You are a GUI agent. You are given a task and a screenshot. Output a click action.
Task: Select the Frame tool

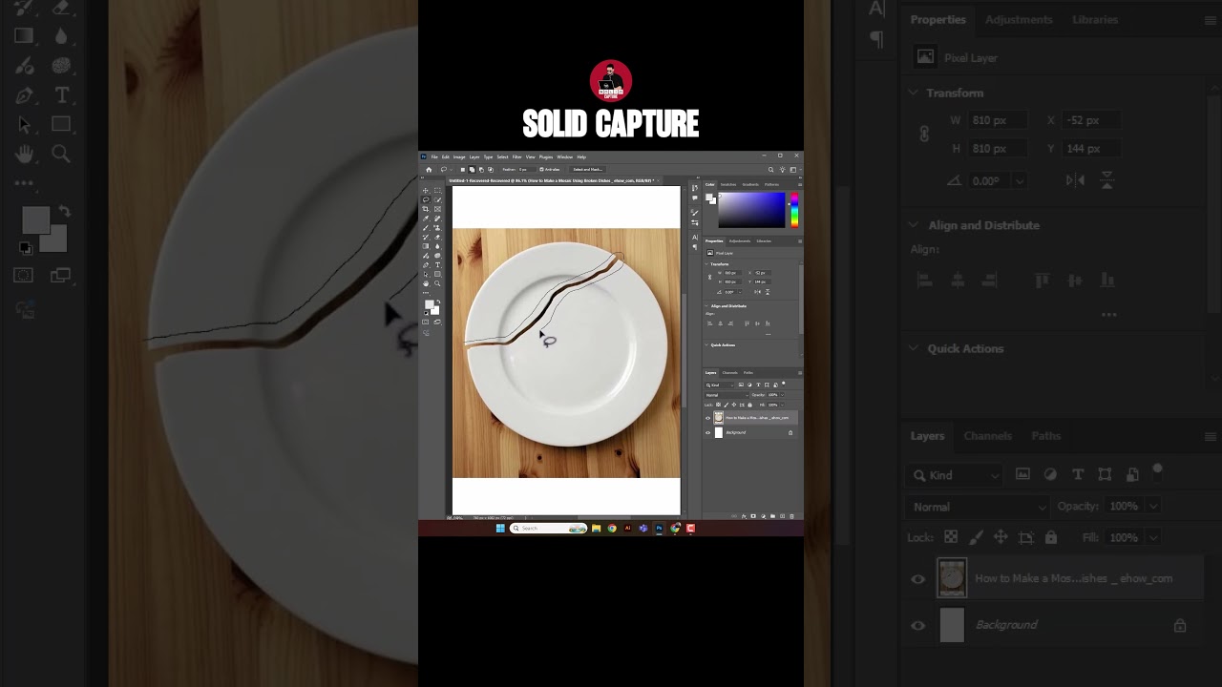click(437, 209)
